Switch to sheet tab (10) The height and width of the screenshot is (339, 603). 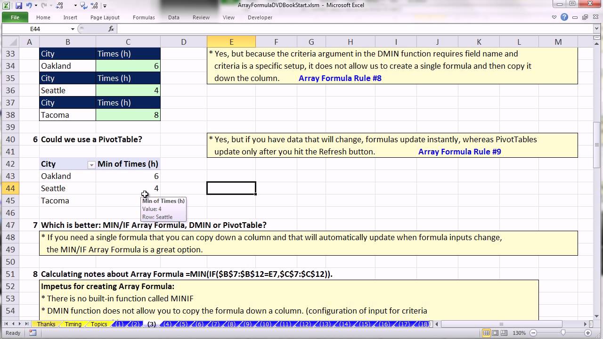tap(265, 324)
